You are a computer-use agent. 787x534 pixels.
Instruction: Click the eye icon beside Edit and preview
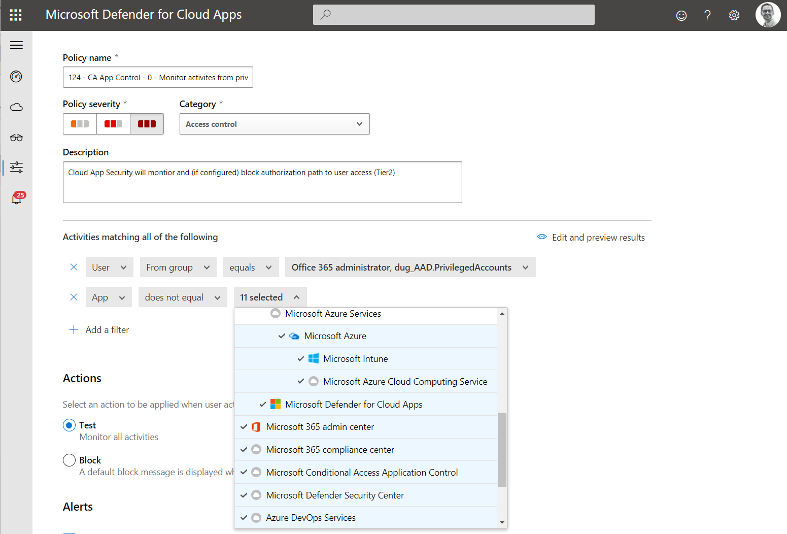(542, 237)
